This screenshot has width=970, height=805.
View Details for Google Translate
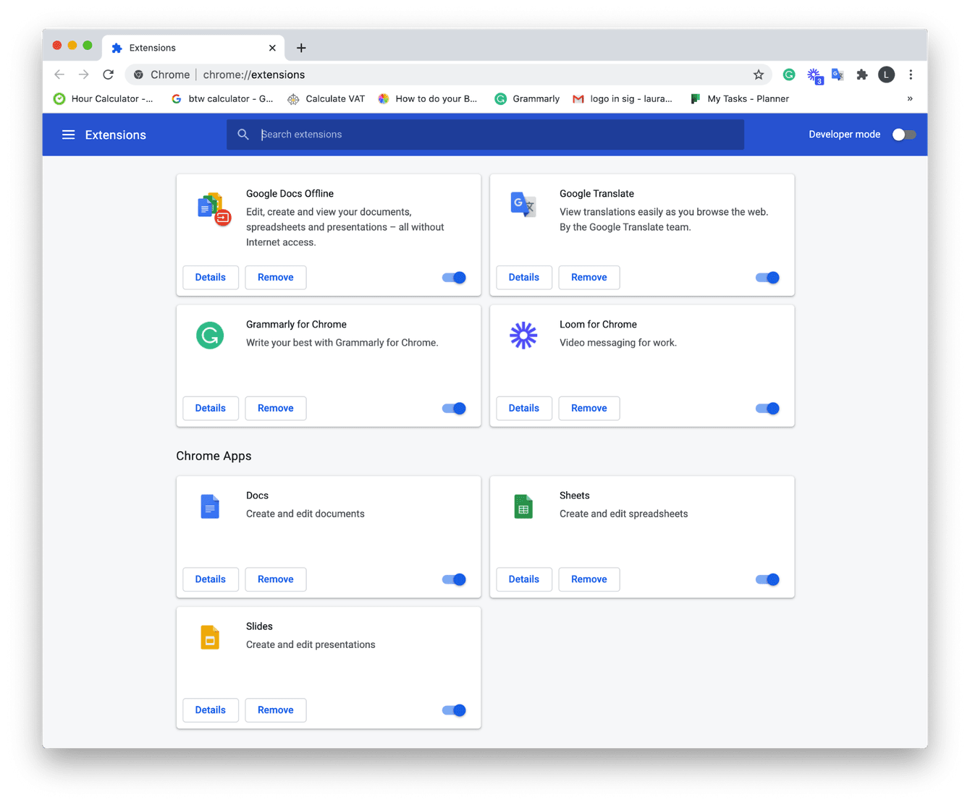pos(524,278)
